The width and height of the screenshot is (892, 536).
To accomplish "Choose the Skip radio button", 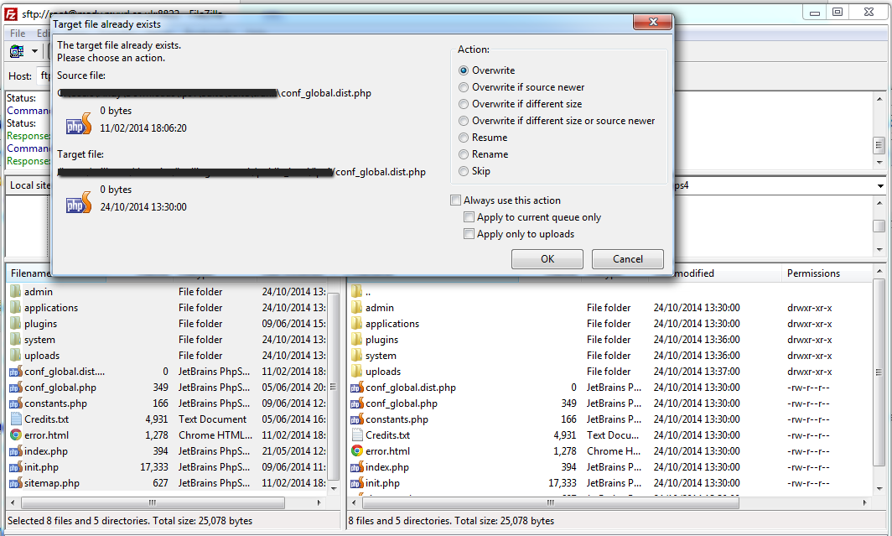I will coord(464,171).
